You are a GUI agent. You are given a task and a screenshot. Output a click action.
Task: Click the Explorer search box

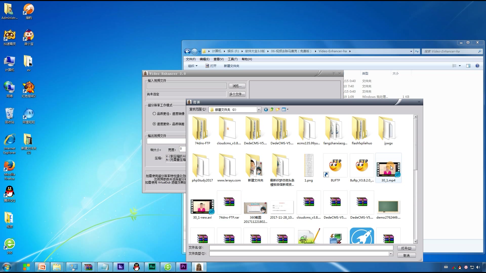point(452,51)
